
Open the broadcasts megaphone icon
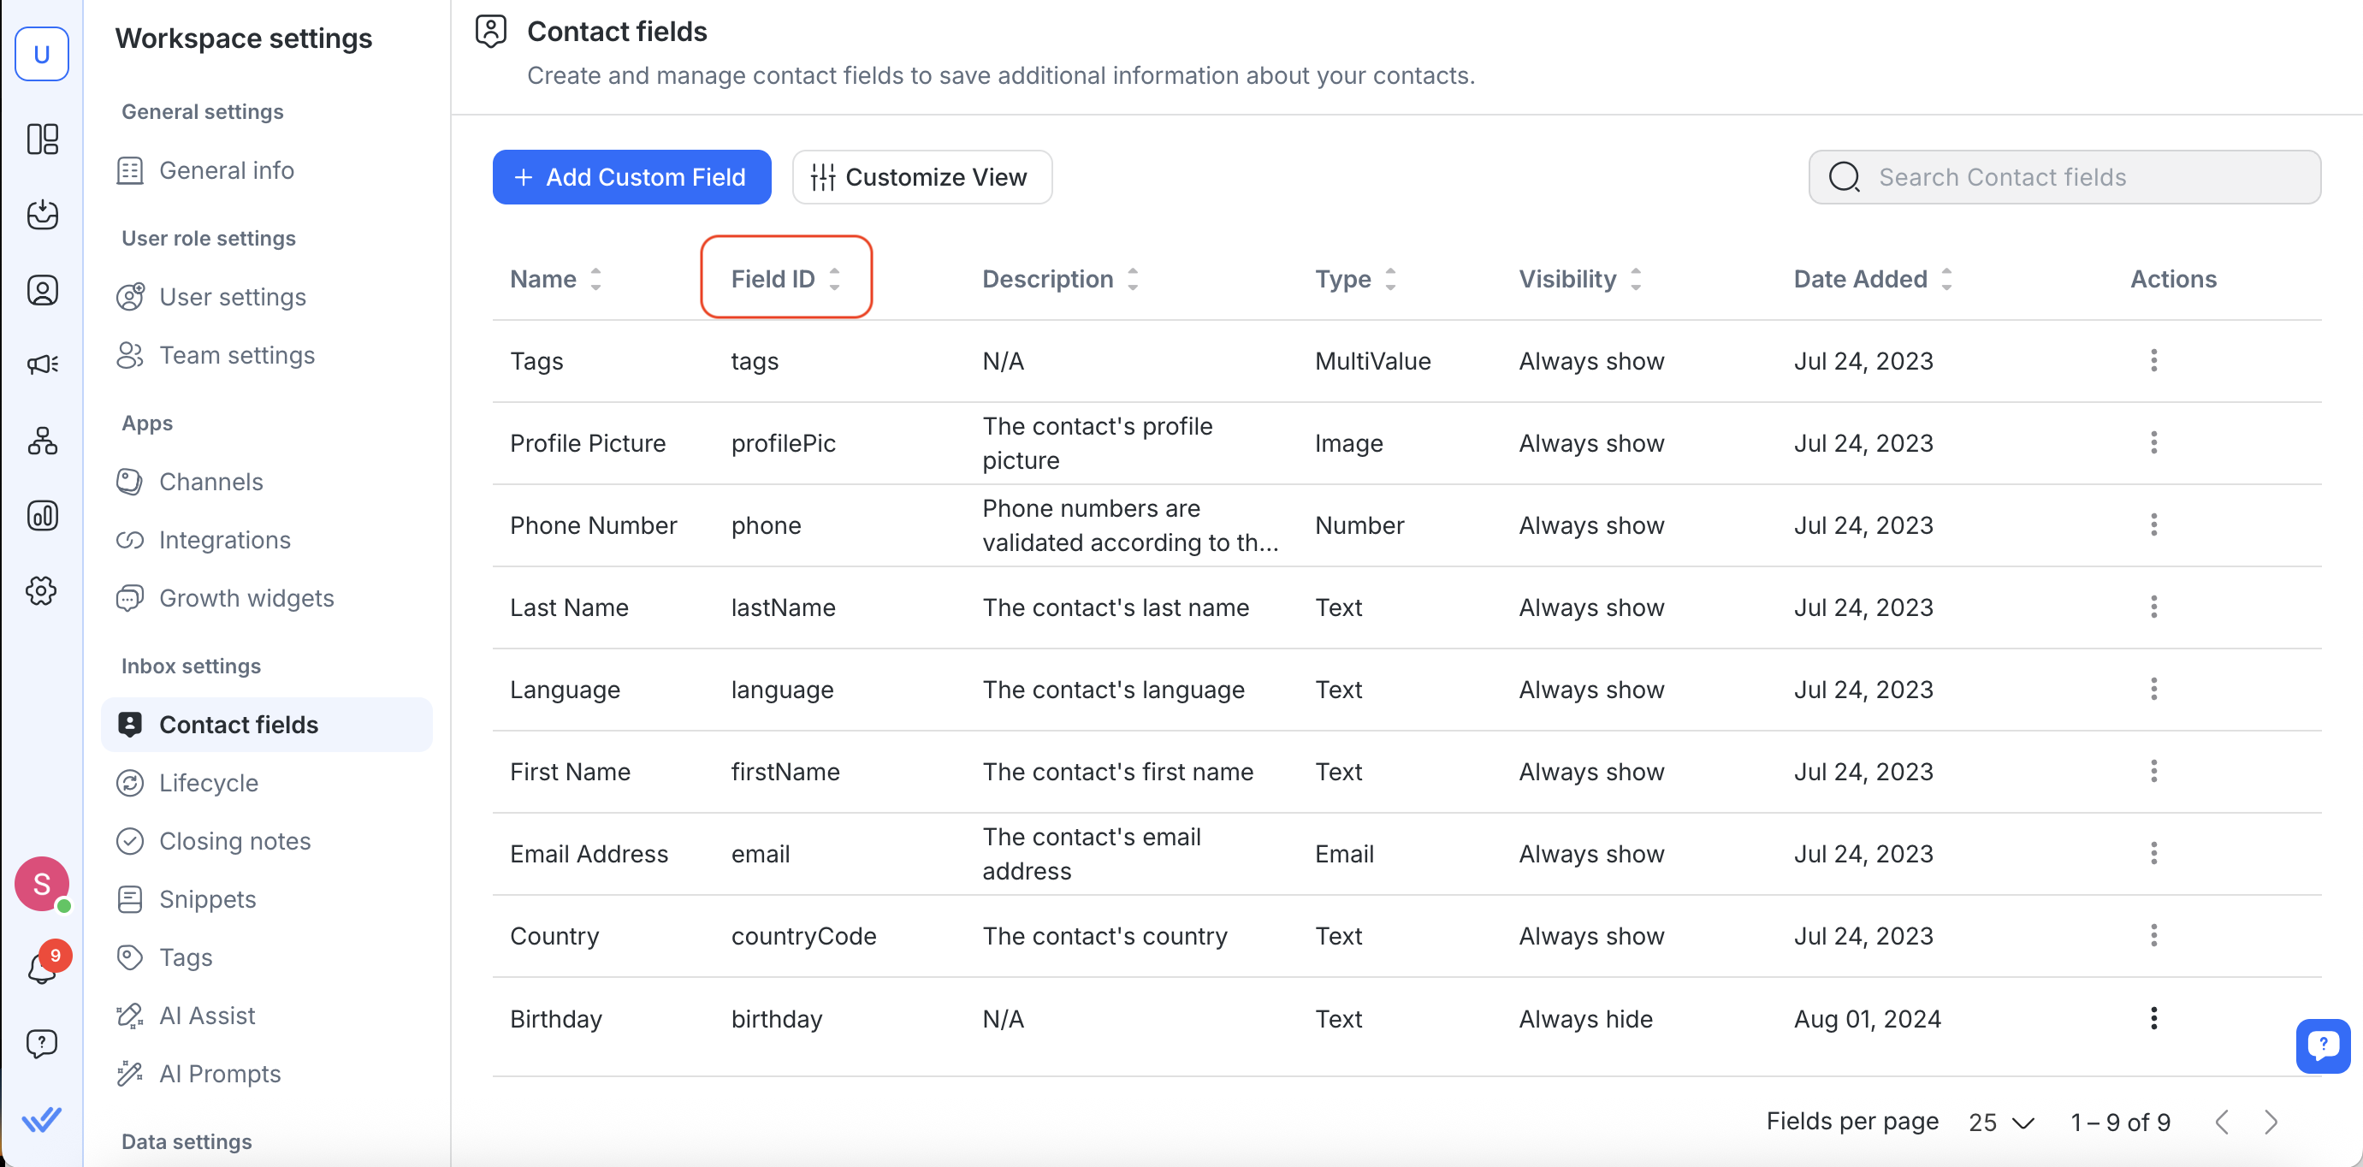pos(42,365)
